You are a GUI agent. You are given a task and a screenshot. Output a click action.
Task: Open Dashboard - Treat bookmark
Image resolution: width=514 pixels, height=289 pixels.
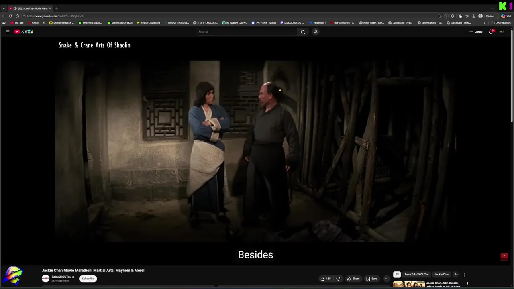pos(400,23)
